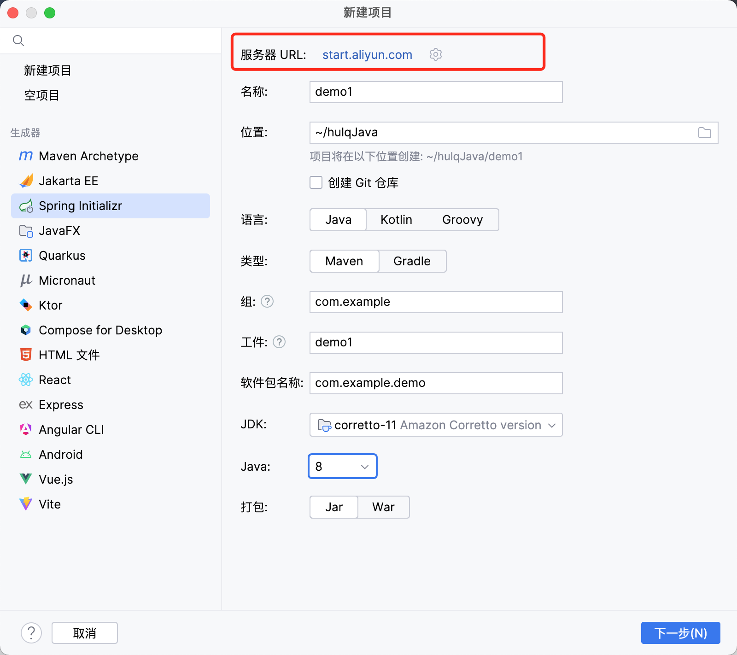Open the JDK corretto-11 dropdown
The height and width of the screenshot is (655, 737).
[x=436, y=425]
